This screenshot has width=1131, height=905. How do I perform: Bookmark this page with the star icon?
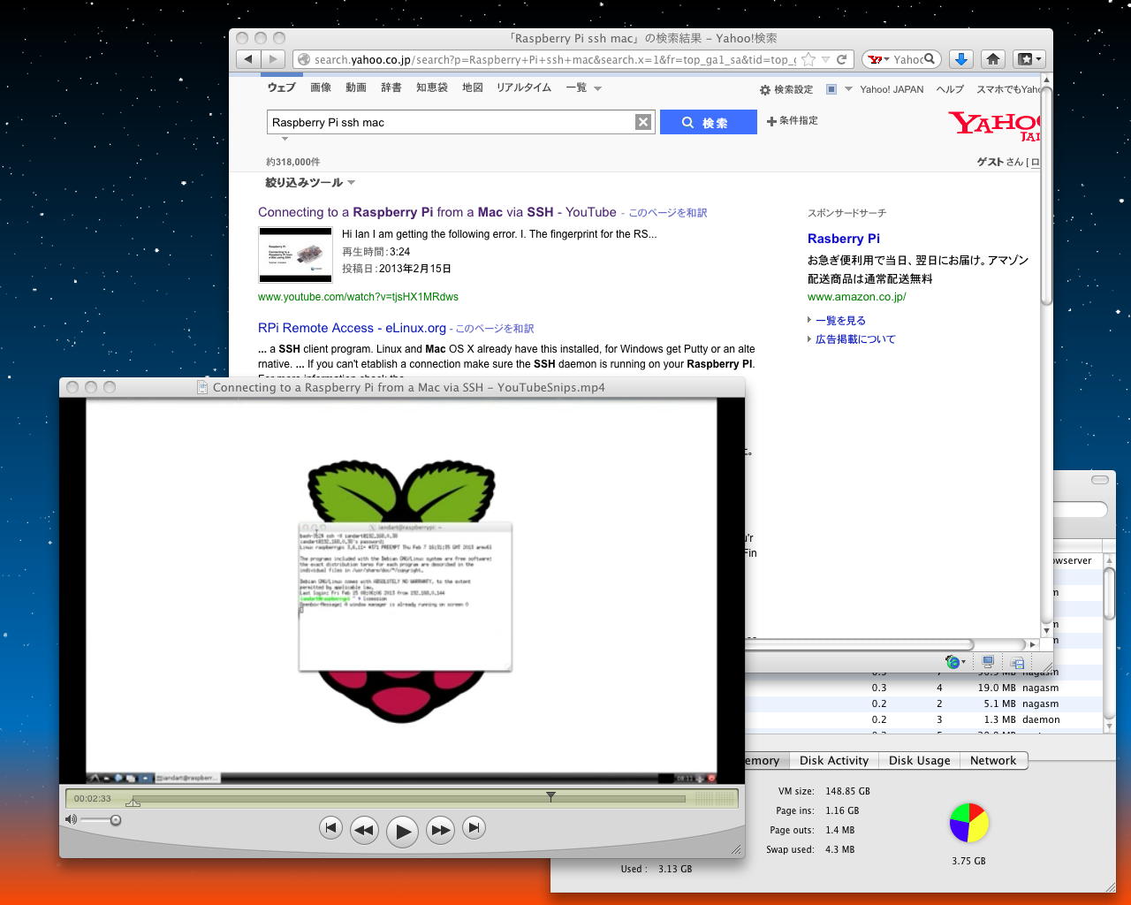click(x=808, y=59)
